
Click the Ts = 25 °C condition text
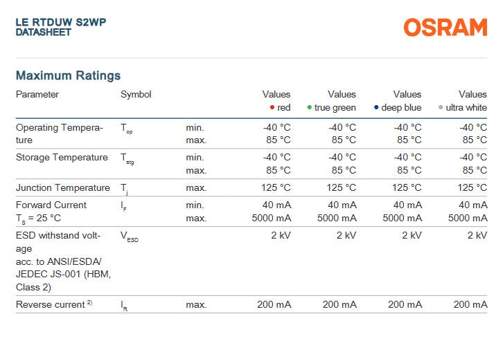[x=38, y=219]
